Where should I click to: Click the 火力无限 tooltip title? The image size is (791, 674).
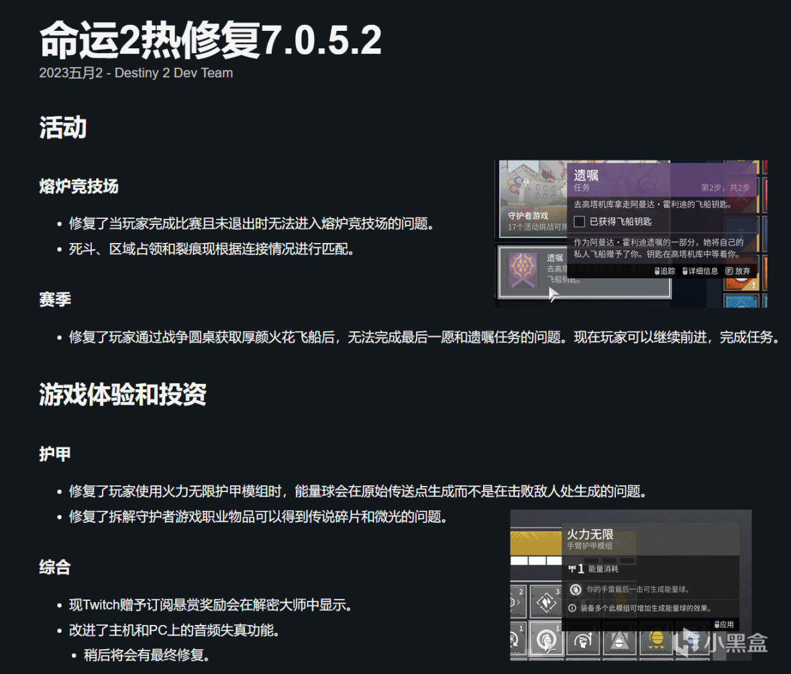click(x=590, y=534)
